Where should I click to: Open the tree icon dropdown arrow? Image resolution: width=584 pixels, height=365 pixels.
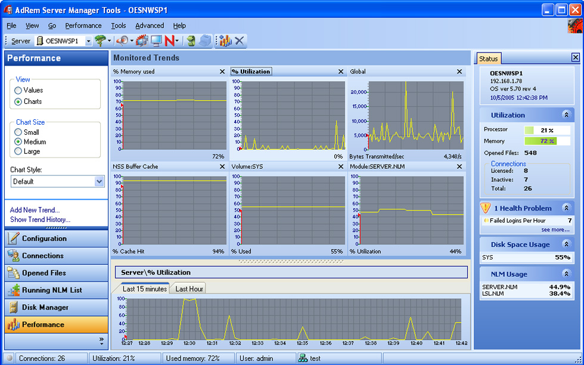pos(109,41)
